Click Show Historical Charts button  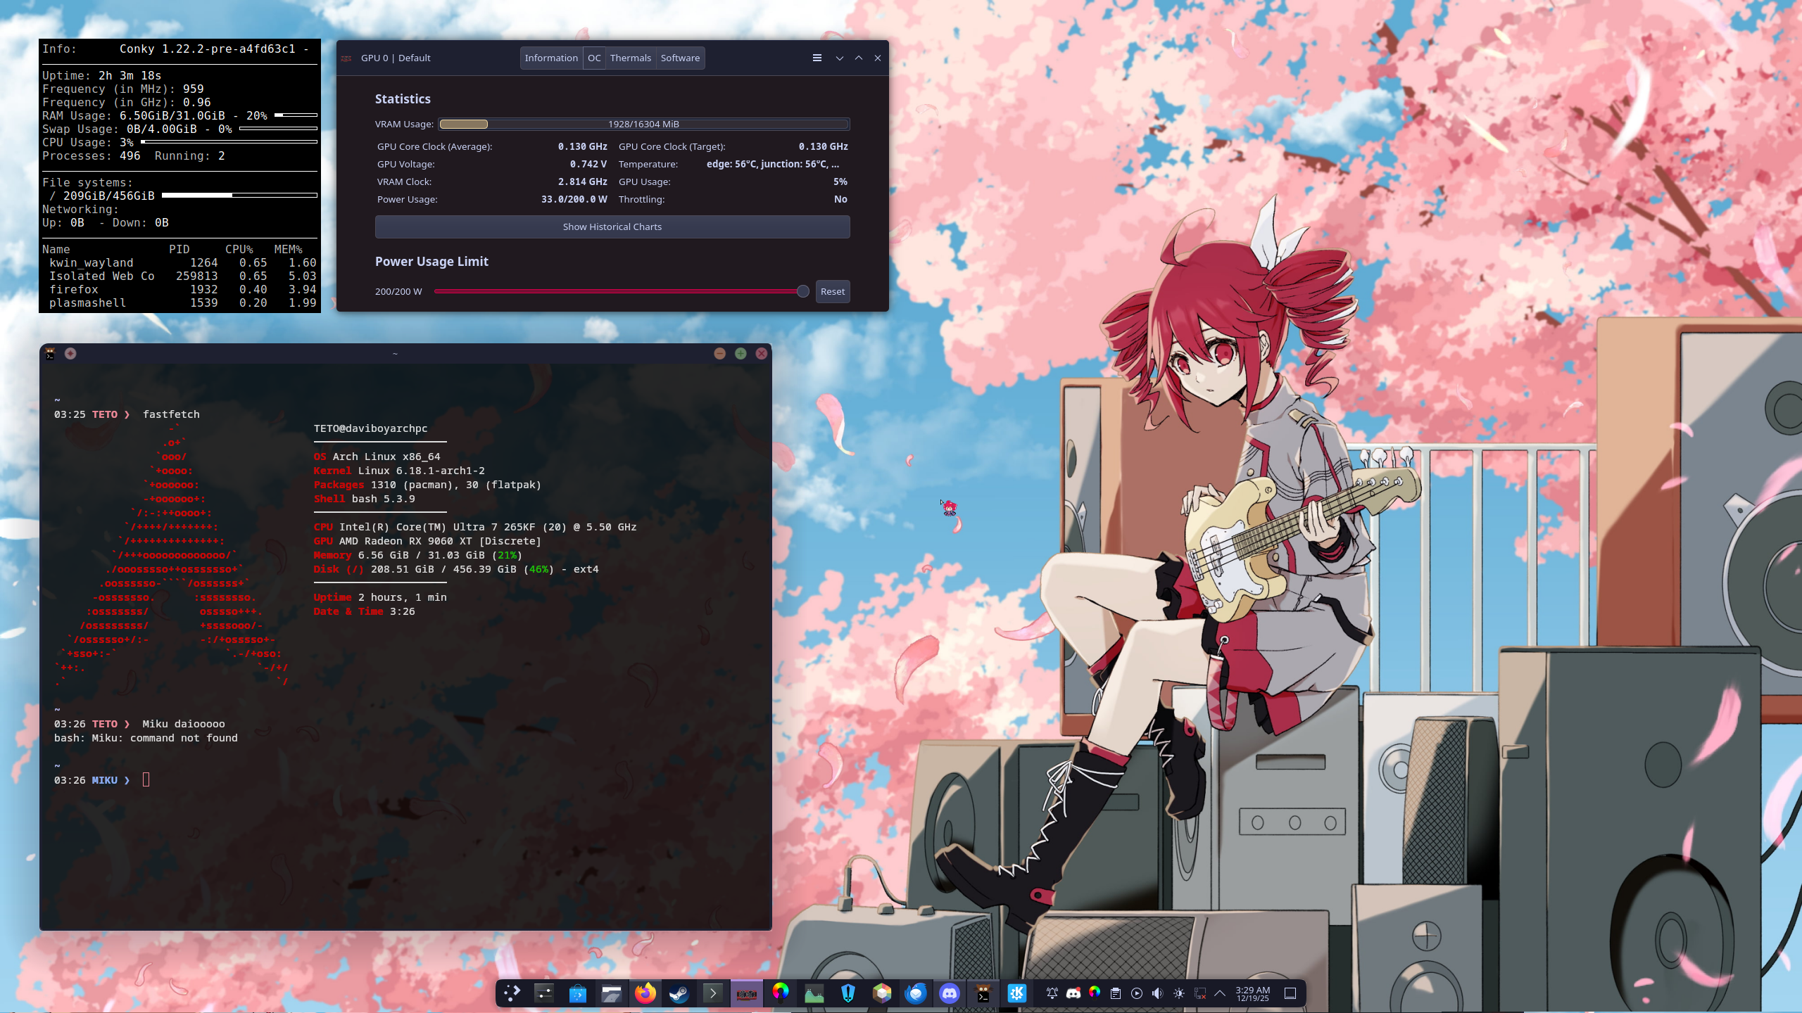click(612, 227)
